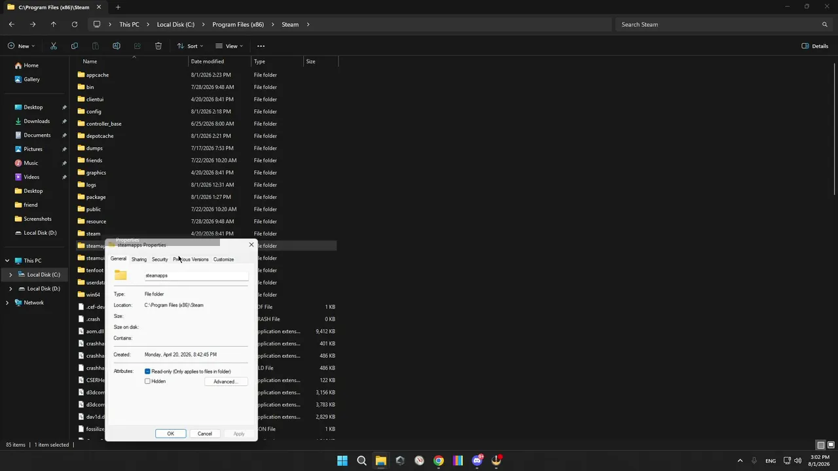Open the Pictures quick-access folder

point(33,149)
